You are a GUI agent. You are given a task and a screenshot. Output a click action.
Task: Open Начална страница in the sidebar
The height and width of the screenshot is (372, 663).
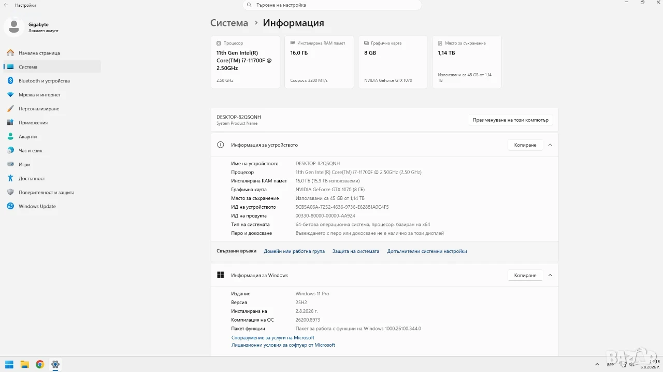pyautogui.click(x=52, y=53)
